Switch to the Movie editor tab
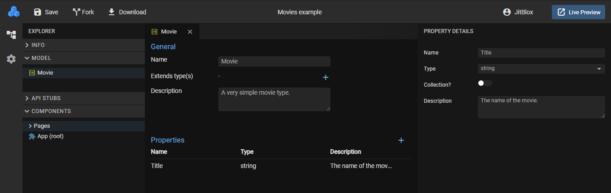 169,32
